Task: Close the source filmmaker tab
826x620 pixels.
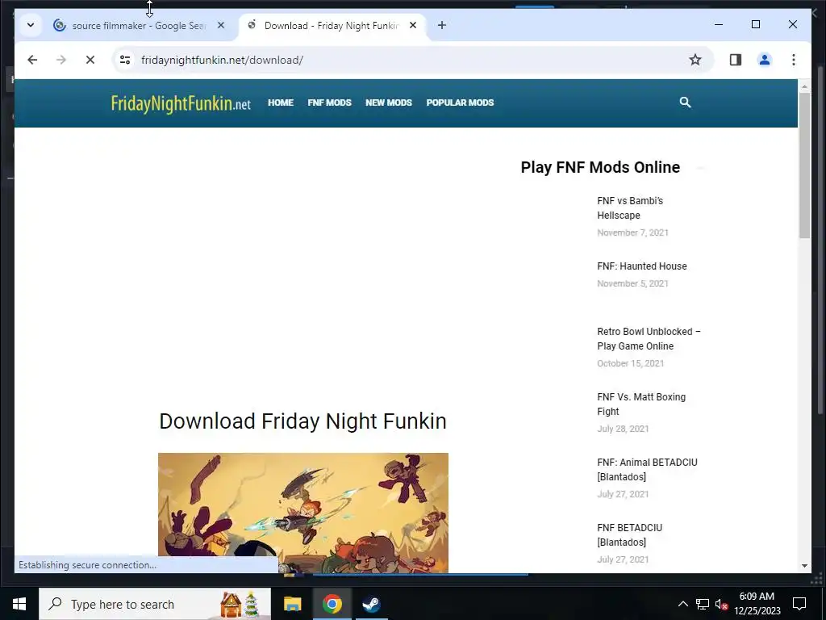Action: [x=221, y=25]
